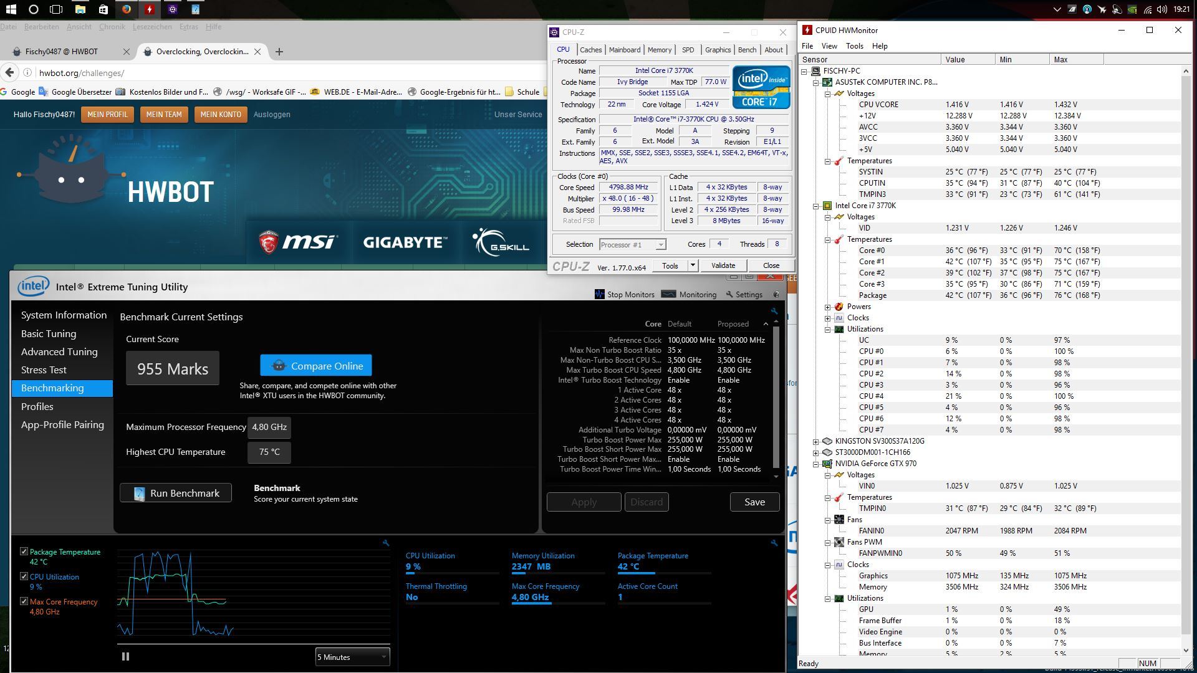Toggle the Package Temperature graph checkbox
The image size is (1197, 673).
pos(24,551)
